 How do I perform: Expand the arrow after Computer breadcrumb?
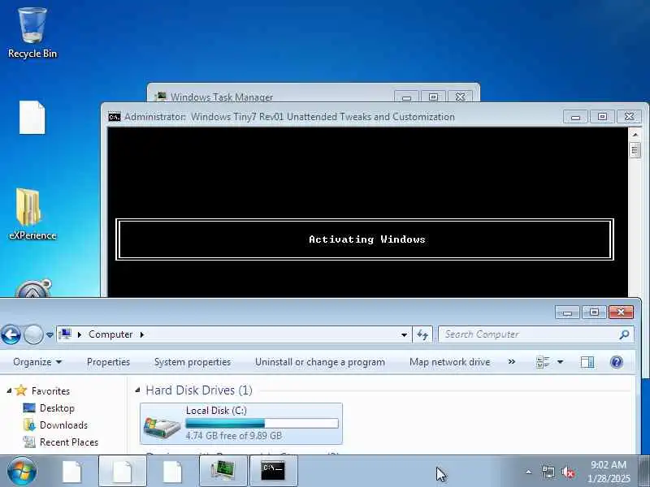coord(142,334)
